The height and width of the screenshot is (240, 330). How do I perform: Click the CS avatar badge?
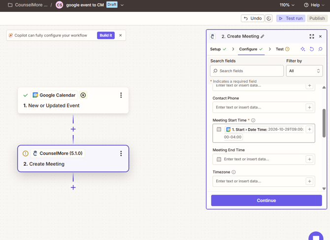point(59,5)
